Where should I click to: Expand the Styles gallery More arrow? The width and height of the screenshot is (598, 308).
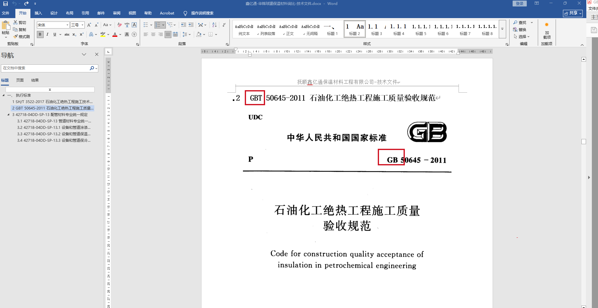coord(502,29)
